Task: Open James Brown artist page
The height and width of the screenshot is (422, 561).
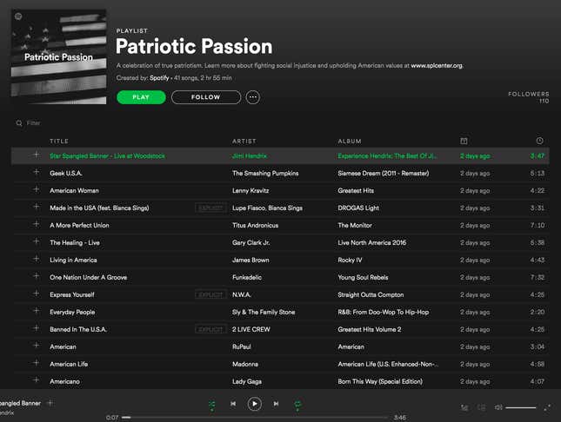Action: [250, 260]
